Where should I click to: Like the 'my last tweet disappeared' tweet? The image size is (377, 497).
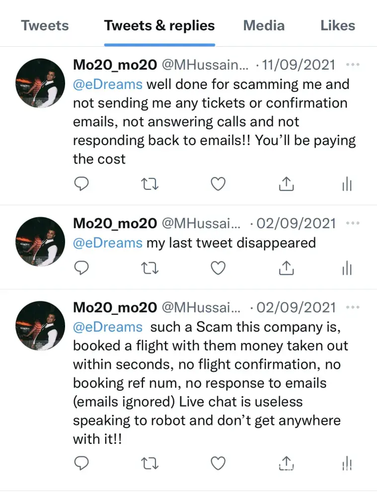coord(218,268)
